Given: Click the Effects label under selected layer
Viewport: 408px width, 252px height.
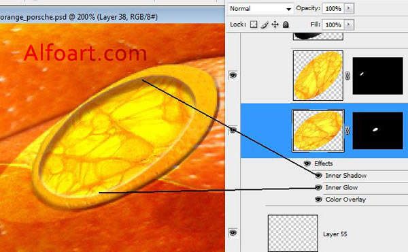Looking at the screenshot, I should [x=324, y=163].
